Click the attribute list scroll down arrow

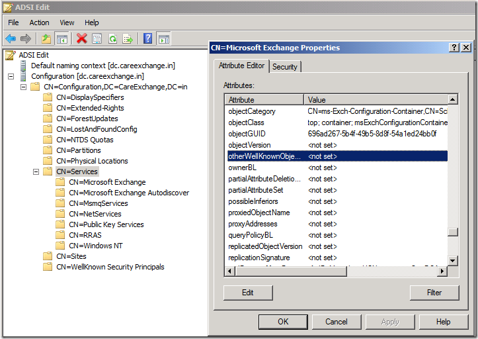pos(453,260)
